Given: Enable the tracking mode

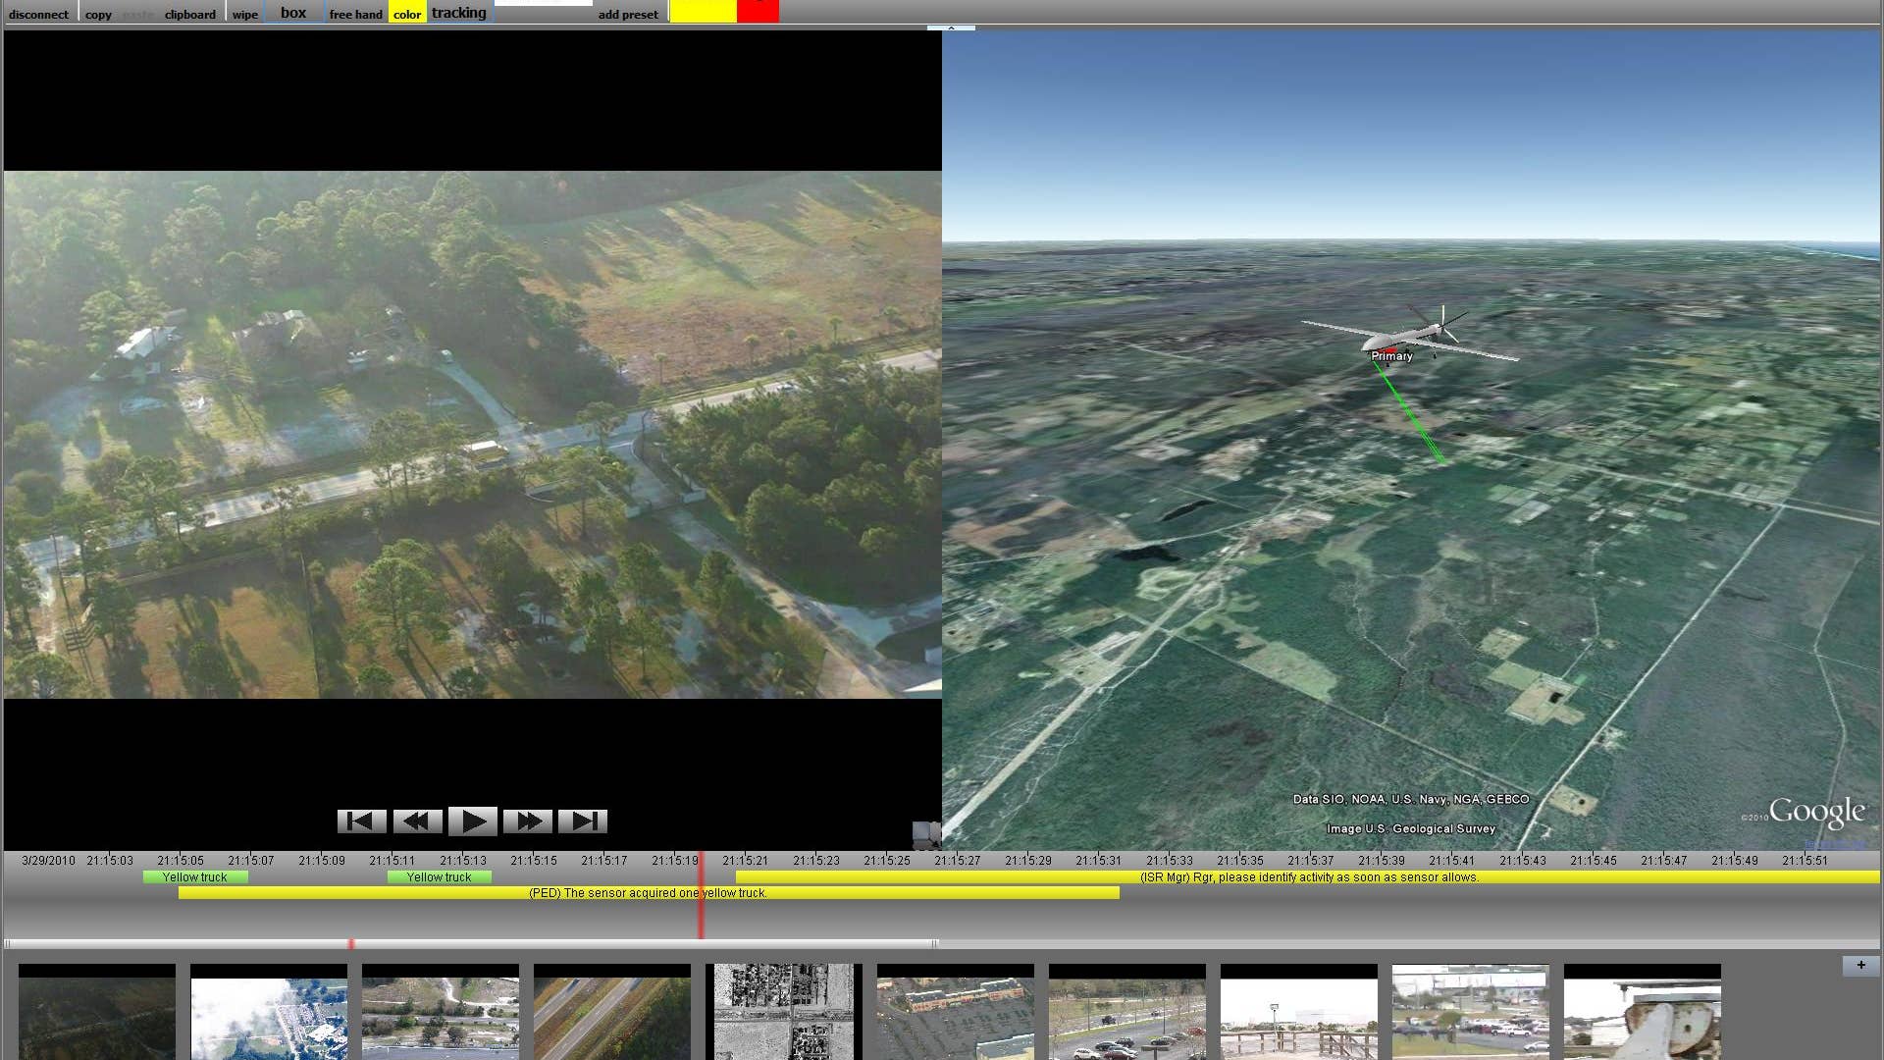Looking at the screenshot, I should (x=458, y=13).
